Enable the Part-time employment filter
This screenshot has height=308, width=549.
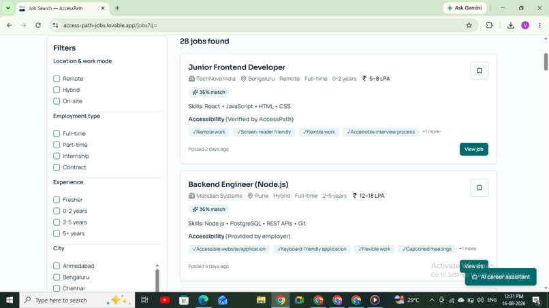(x=57, y=145)
